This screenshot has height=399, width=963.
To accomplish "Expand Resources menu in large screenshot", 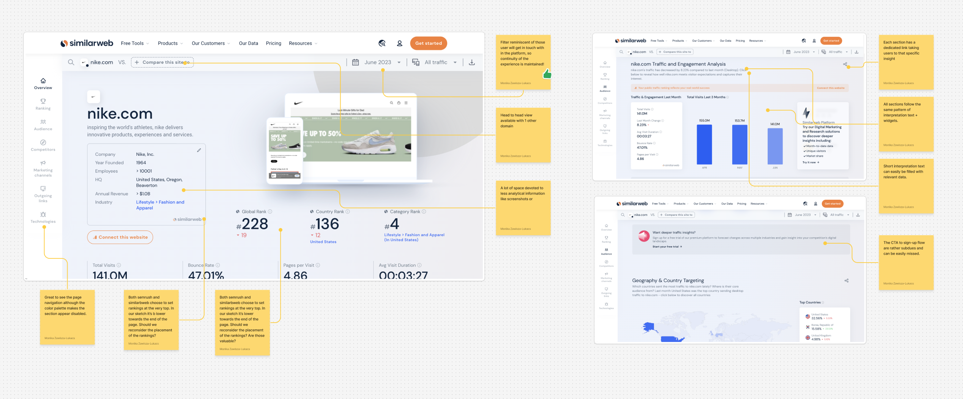I will (303, 43).
